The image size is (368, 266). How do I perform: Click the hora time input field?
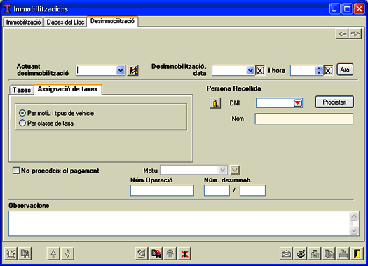[x=303, y=70]
